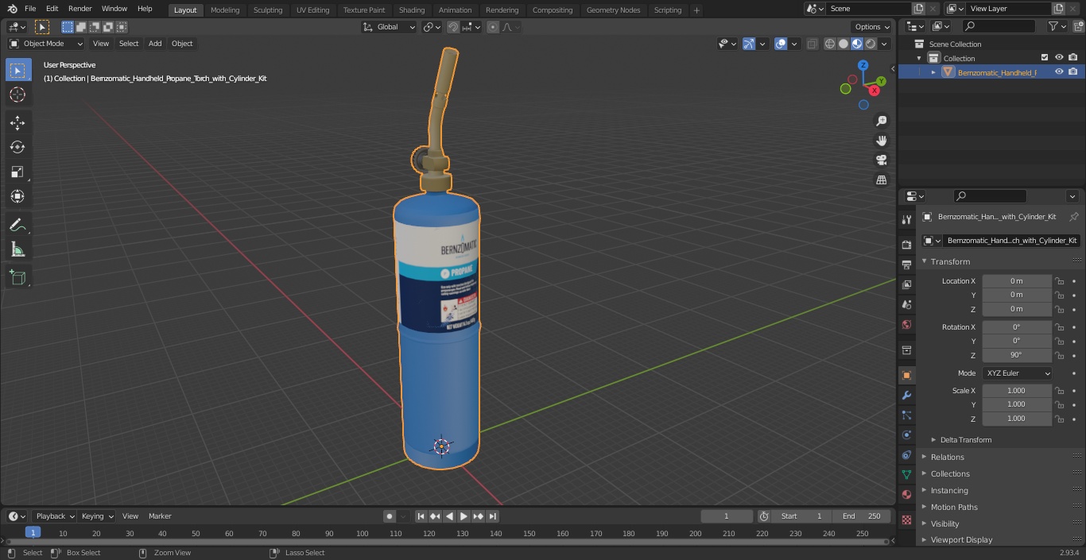This screenshot has height=560, width=1086.
Task: Play the timeline animation forward
Action: (463, 516)
